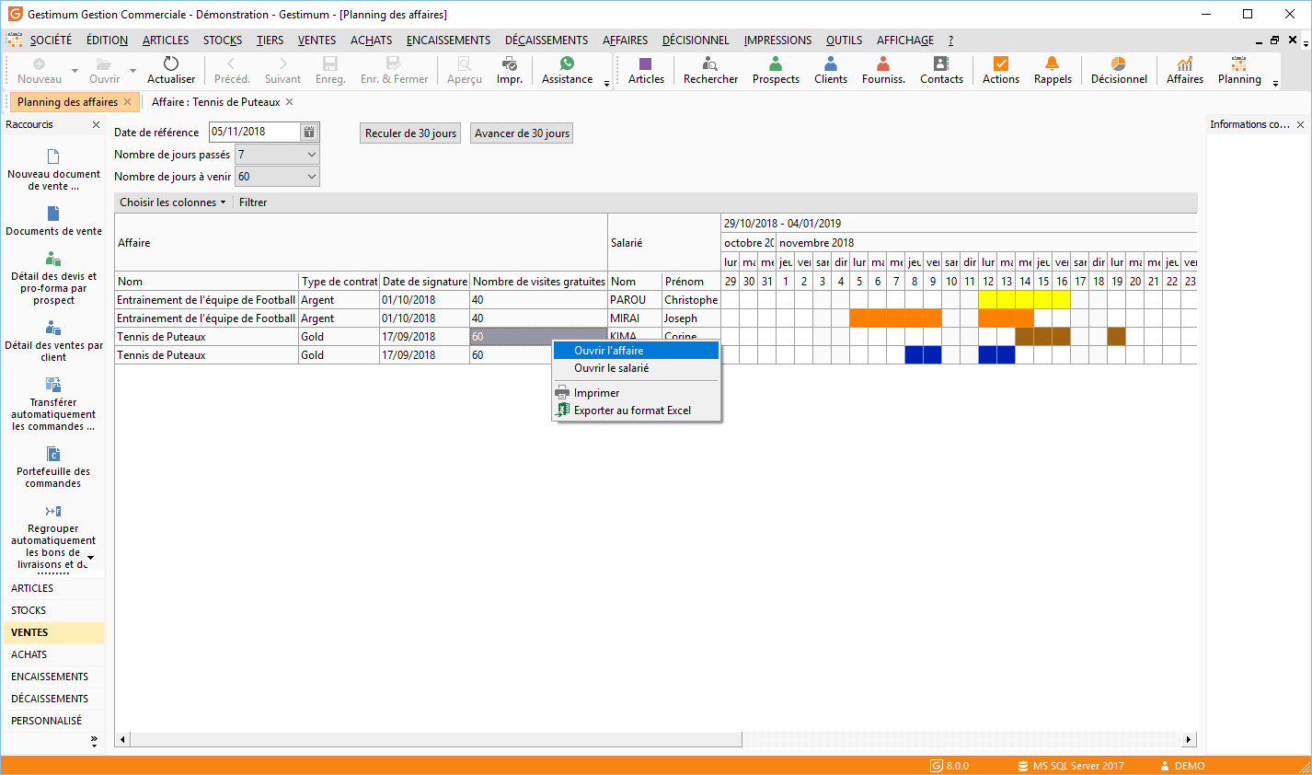Close the Informations panel

(1300, 124)
